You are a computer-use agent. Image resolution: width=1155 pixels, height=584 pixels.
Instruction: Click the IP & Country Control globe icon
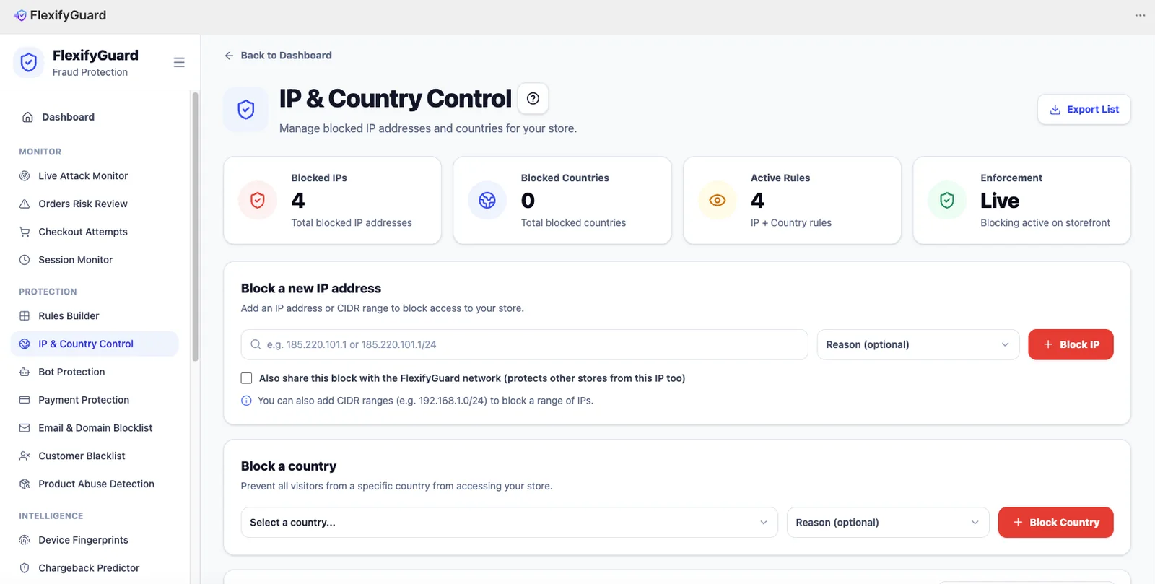(25, 344)
